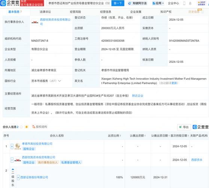Screen dimensions: 209x188
Task: Open the notification bell icon
Action: [x=190, y=3]
